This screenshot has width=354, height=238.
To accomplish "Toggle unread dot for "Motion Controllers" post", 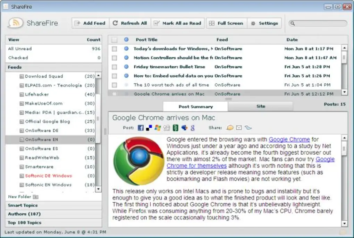I will pos(126,58).
